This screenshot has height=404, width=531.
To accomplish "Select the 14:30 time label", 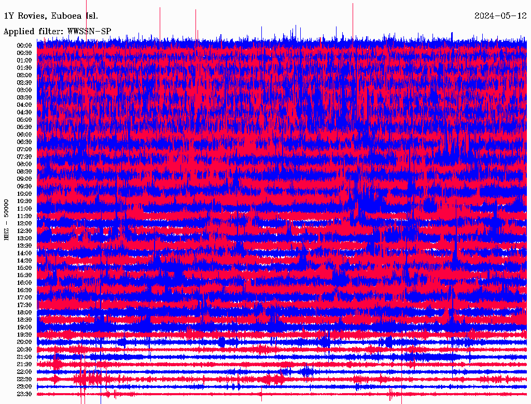I will coord(24,261).
